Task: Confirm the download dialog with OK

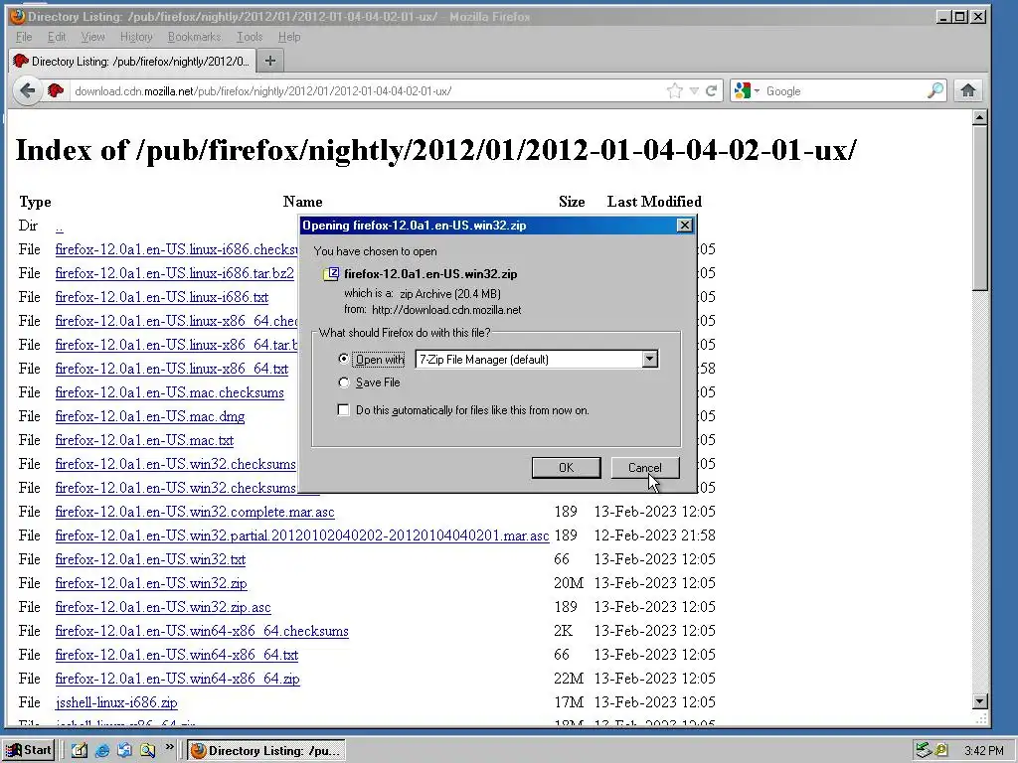Action: pyautogui.click(x=566, y=467)
